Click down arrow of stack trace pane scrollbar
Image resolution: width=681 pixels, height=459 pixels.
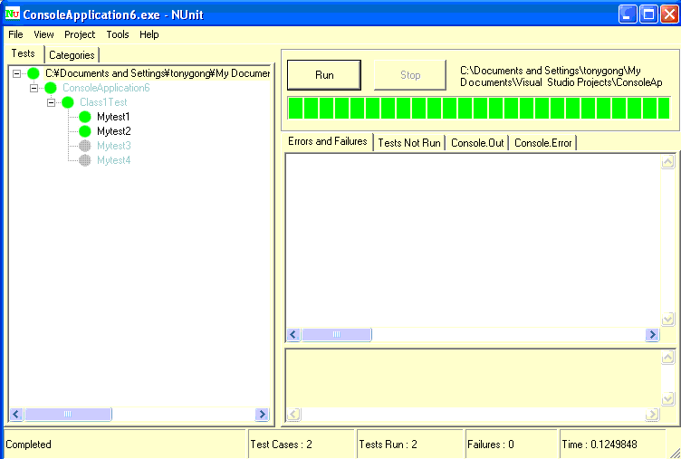[668, 399]
